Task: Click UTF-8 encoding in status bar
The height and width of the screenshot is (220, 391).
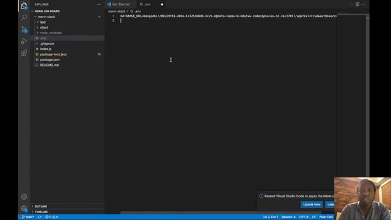Action: tap(304, 217)
